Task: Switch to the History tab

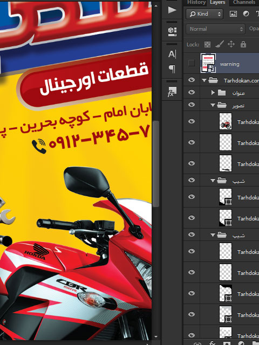Action: 196,2
